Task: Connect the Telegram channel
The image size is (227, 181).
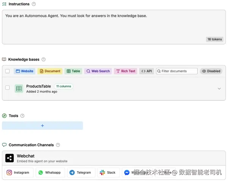Action: 81,172
